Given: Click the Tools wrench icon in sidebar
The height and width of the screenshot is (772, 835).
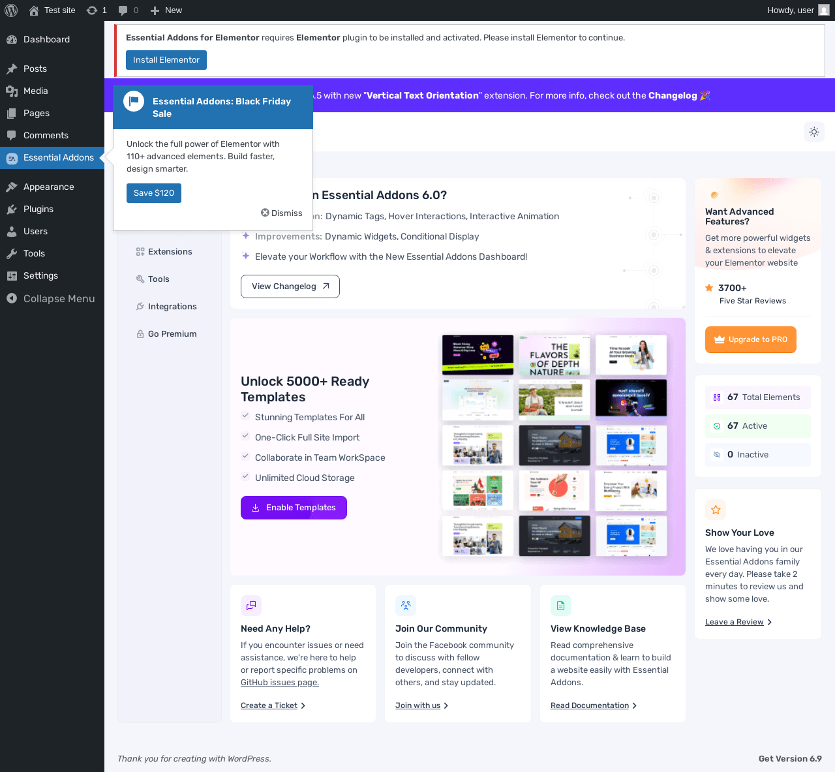Looking at the screenshot, I should pyautogui.click(x=12, y=253).
